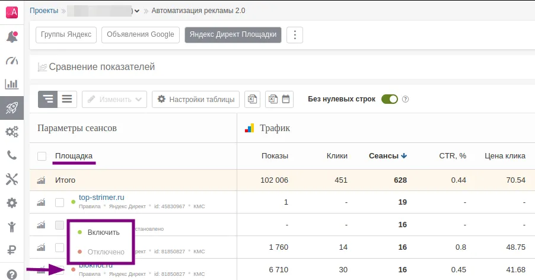535x280 pixels.
Task: Click help hint next to Без нулевых строк
Action: click(x=405, y=99)
